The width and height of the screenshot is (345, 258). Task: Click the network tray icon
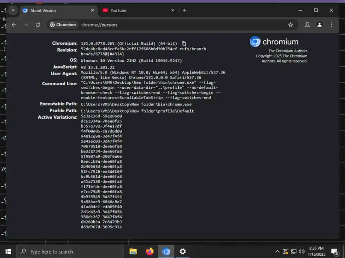coord(293,251)
